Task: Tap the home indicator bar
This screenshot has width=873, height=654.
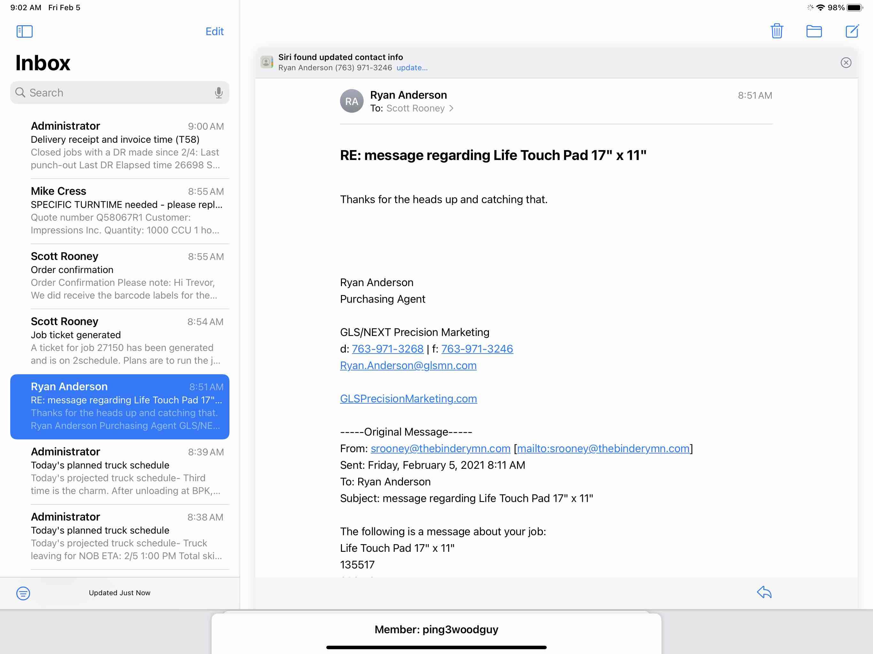Action: pyautogui.click(x=436, y=647)
